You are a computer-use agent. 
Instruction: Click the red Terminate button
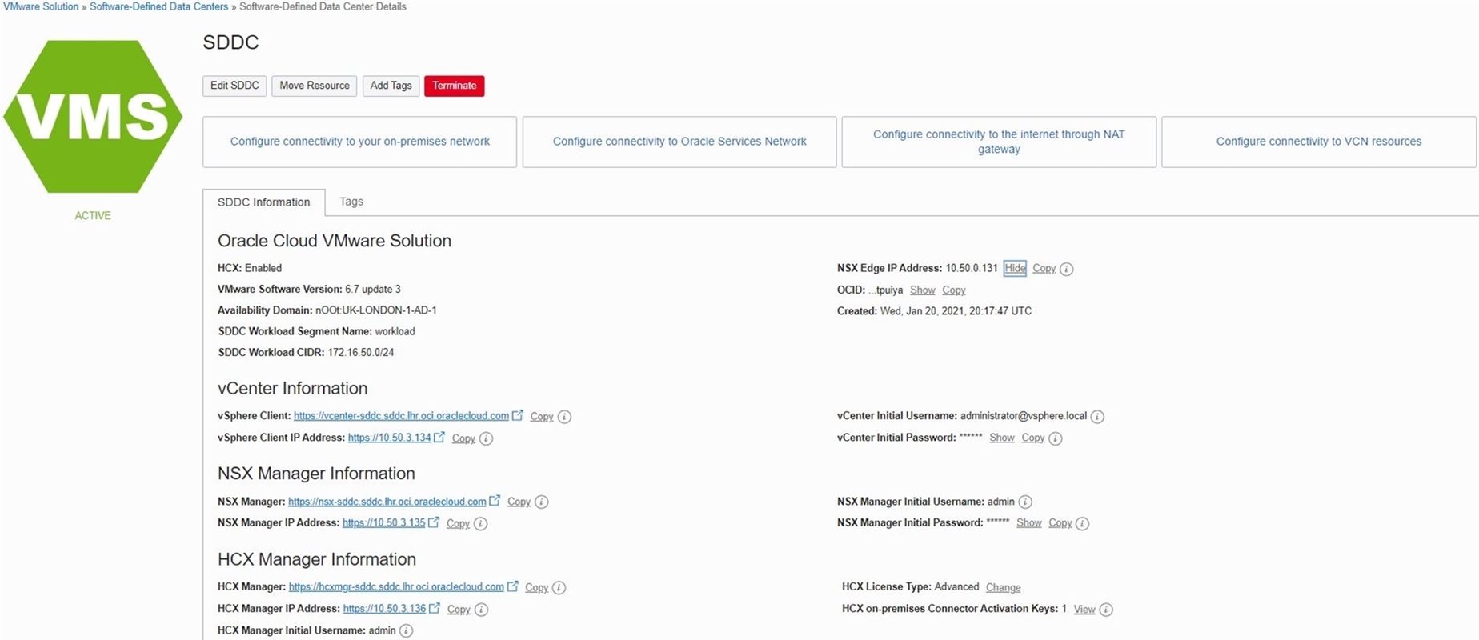pyautogui.click(x=455, y=86)
